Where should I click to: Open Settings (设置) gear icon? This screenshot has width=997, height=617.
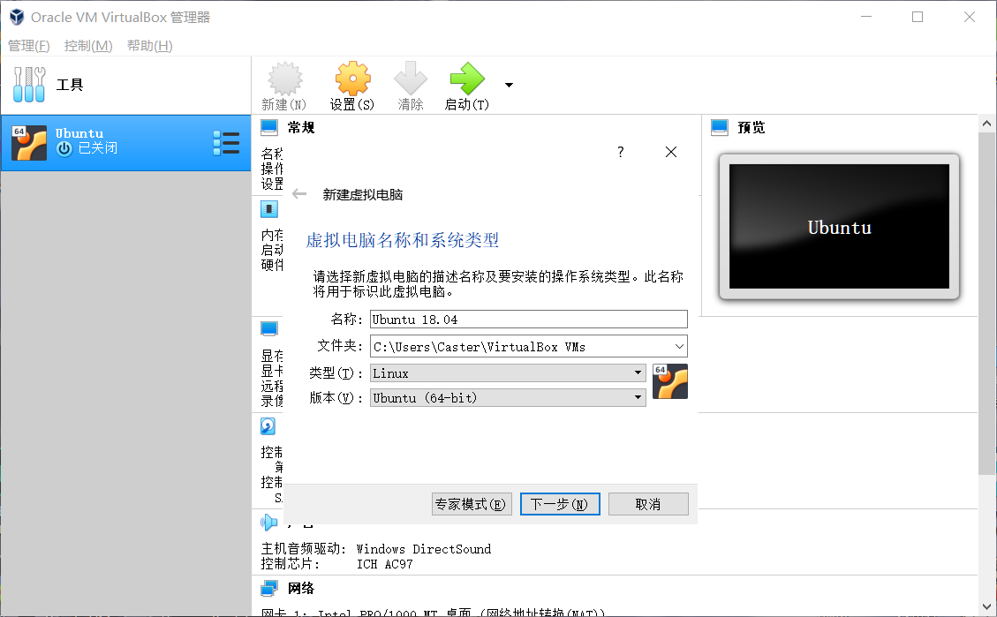352,79
